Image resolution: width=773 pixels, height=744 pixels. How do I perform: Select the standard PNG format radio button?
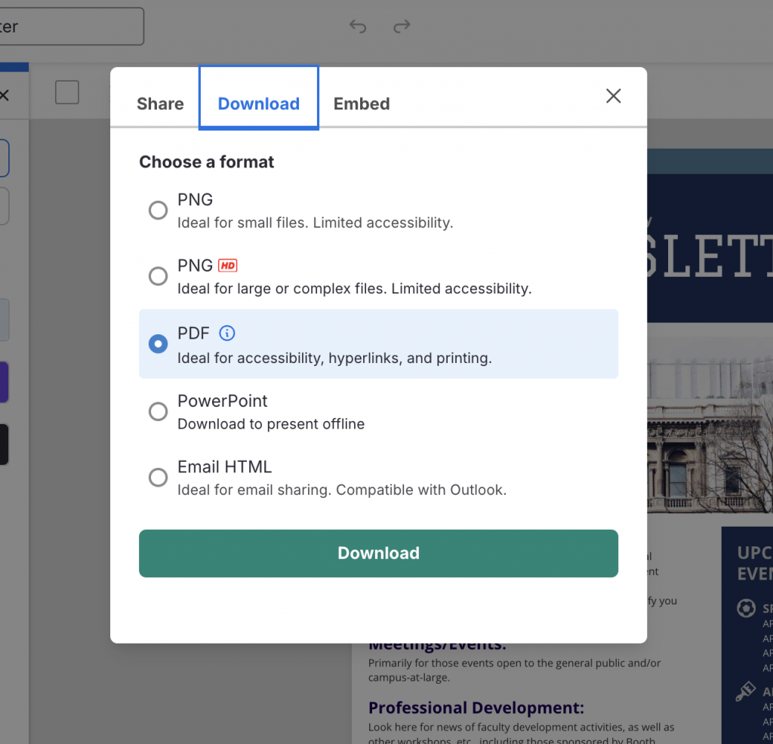158,210
